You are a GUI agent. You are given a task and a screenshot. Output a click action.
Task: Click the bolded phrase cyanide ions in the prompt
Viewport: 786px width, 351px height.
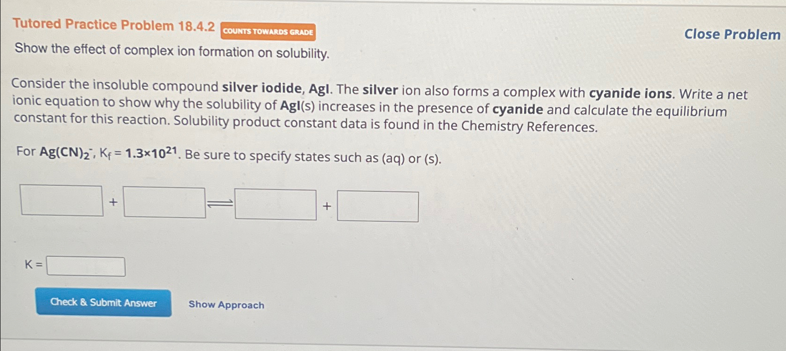(x=631, y=93)
